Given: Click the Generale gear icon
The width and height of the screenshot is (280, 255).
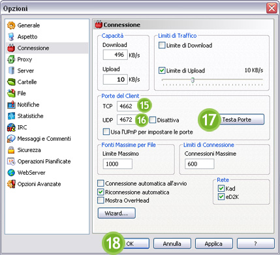Looking at the screenshot, I should pos(11,25).
